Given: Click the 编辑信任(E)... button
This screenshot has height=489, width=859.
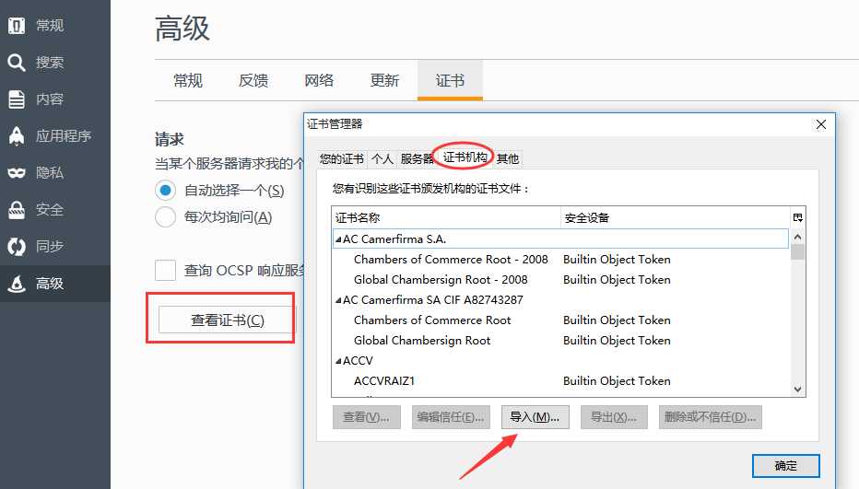Looking at the screenshot, I should point(451,417).
